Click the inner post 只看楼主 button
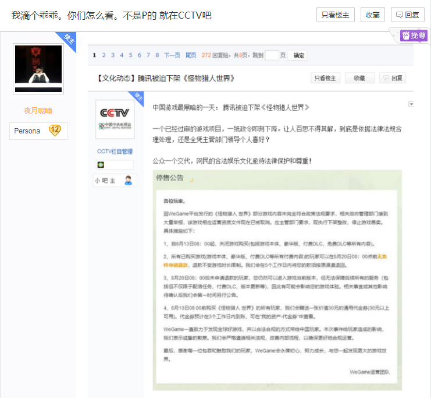431x398 pixels. pyautogui.click(x=325, y=78)
